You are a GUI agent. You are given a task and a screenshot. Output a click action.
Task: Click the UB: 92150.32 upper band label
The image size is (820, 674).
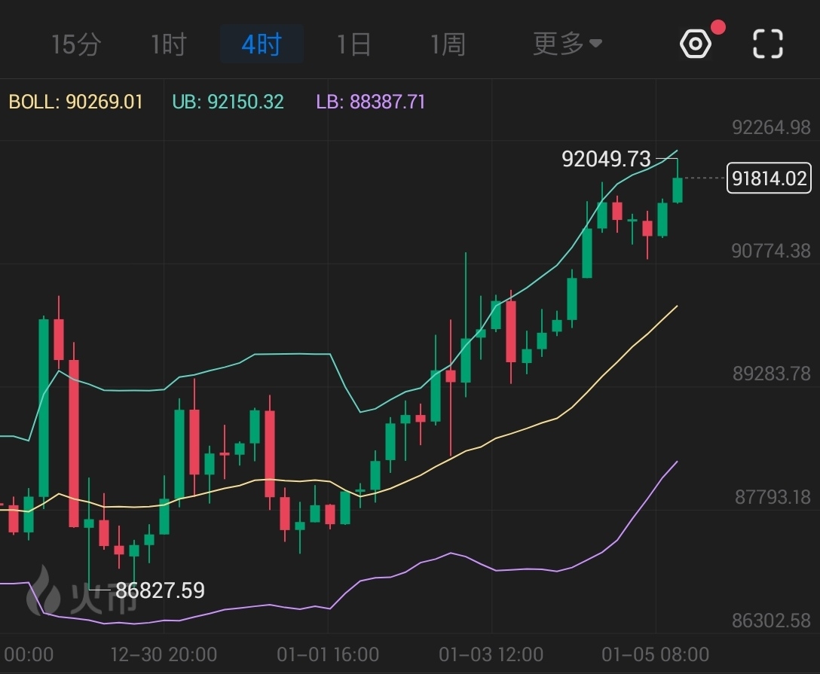(227, 102)
